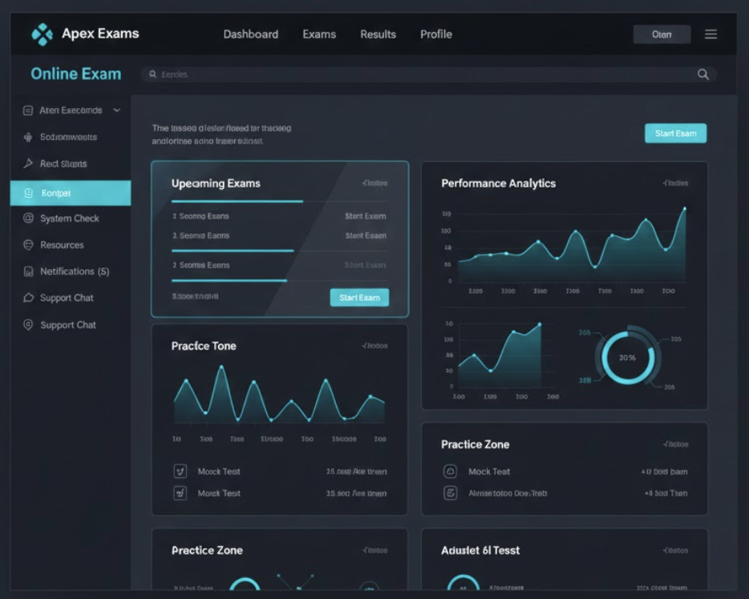
Task: Toggle first Mock Test checkbox in Practice Tone
Action: pos(180,472)
